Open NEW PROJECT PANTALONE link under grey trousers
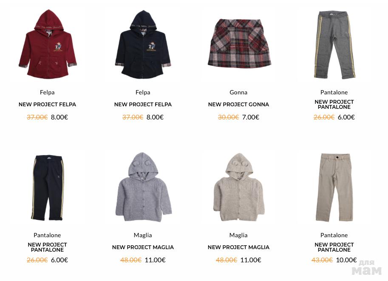The image size is (388, 281). click(x=334, y=105)
